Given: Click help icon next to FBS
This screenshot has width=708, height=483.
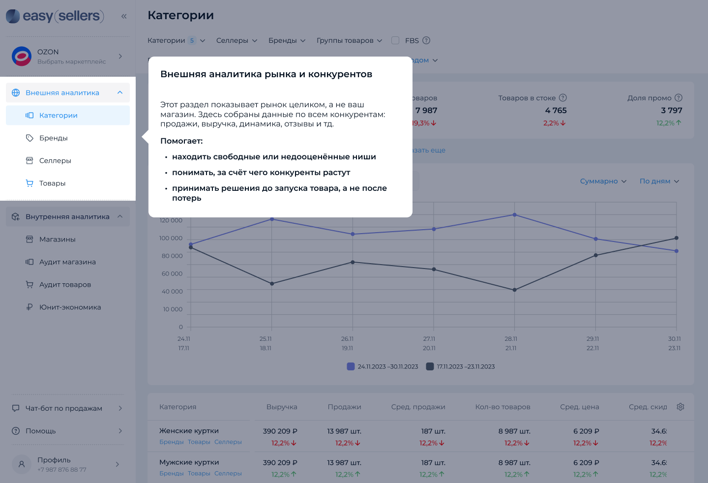Looking at the screenshot, I should (426, 40).
